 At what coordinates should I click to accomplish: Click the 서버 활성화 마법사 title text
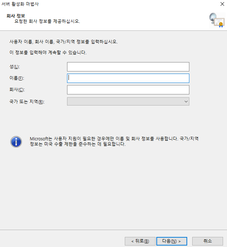coord(20,4)
